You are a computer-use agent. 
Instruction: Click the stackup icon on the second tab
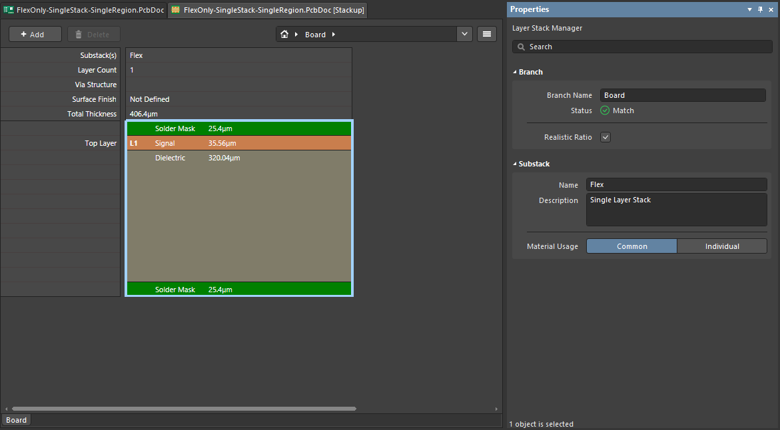(176, 10)
